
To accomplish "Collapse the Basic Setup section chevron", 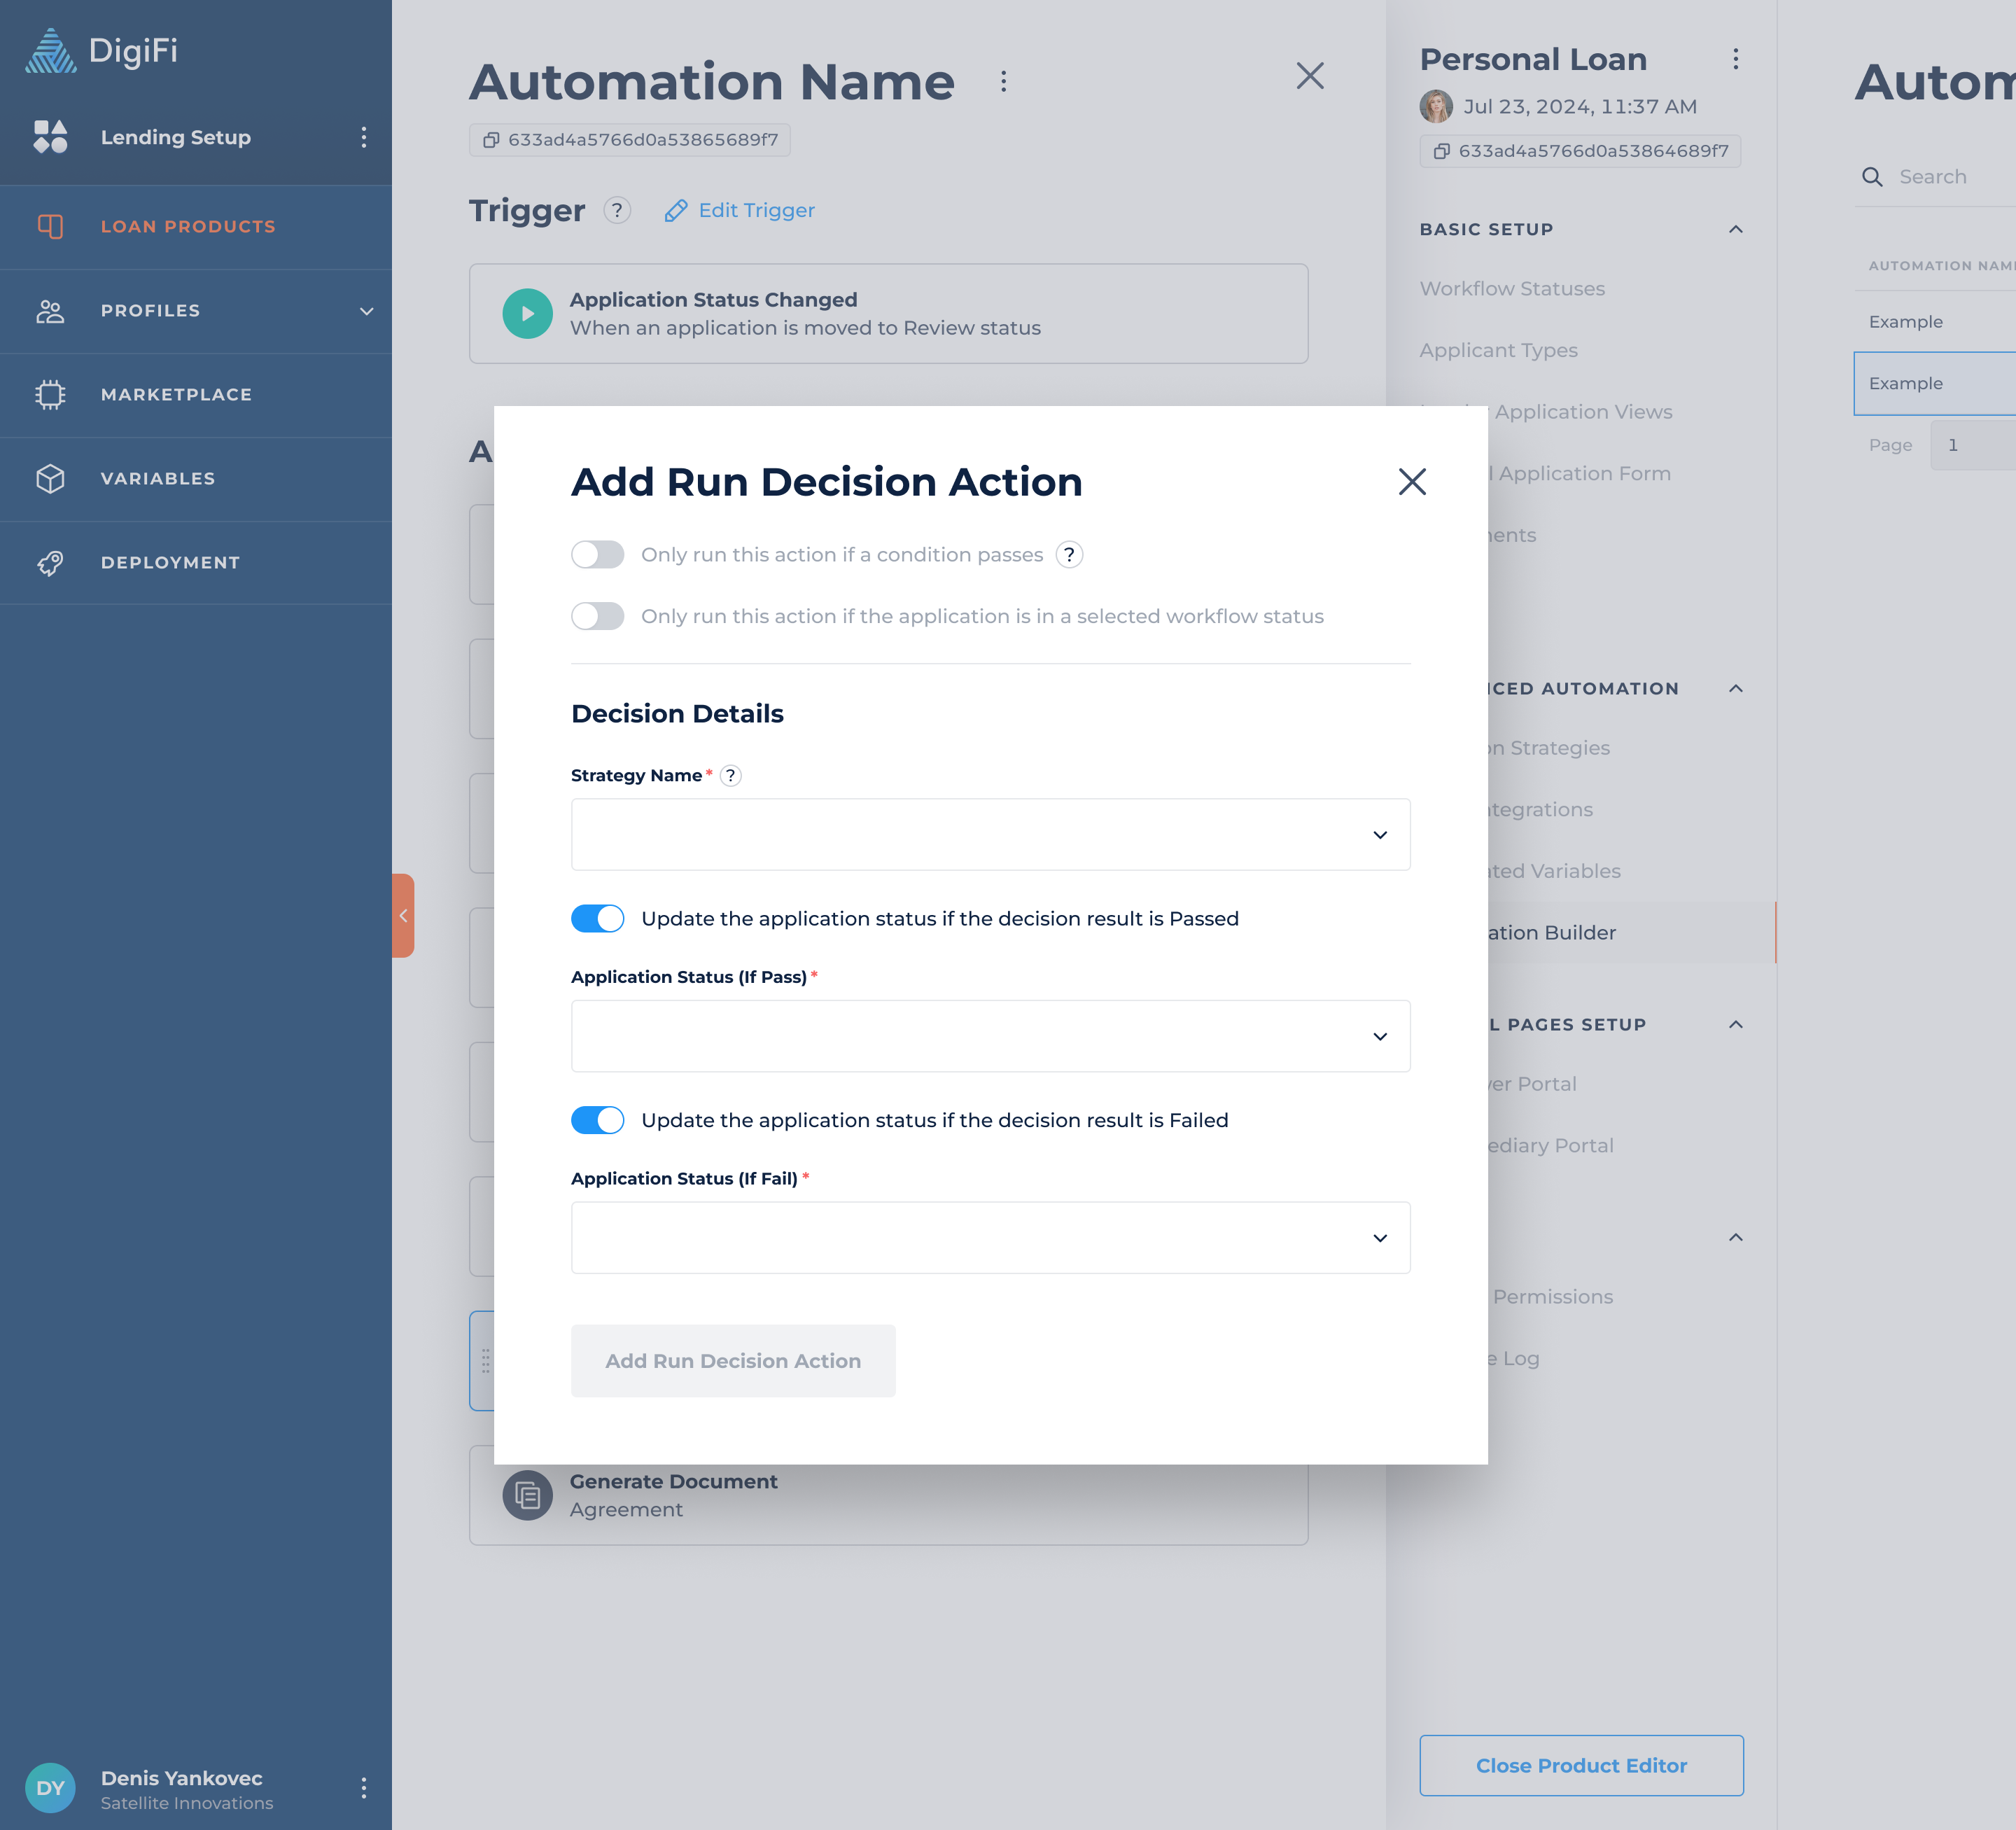I will pyautogui.click(x=1735, y=229).
